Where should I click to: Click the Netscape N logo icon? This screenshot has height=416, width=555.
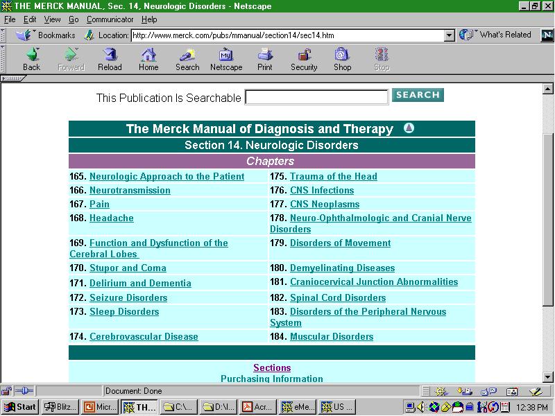point(547,35)
